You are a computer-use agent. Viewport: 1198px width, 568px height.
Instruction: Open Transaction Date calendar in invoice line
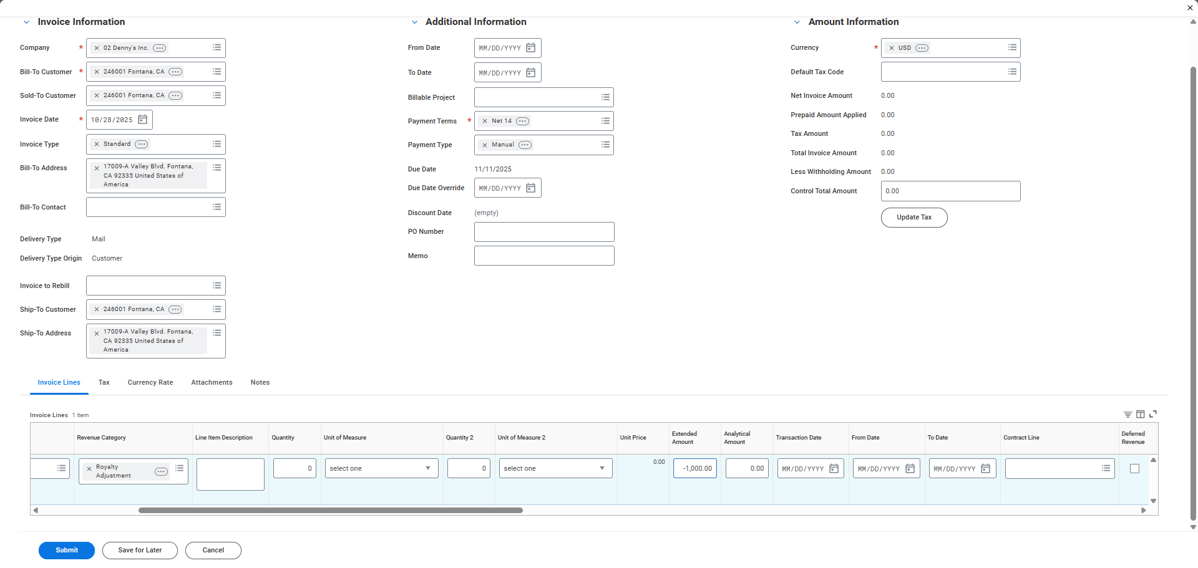(x=834, y=469)
